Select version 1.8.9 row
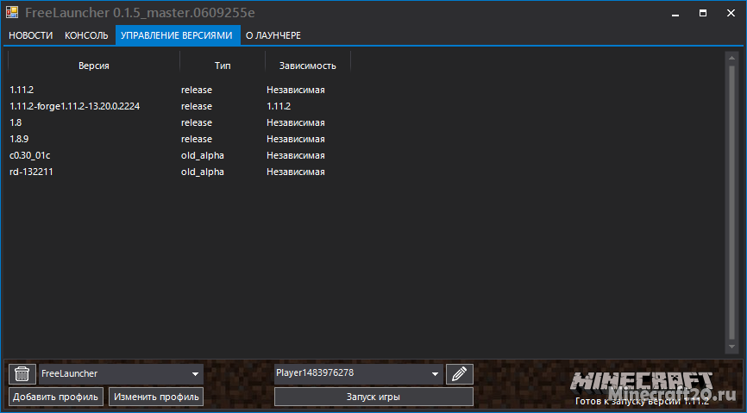Viewport: 747px width, 413px height. (x=179, y=139)
